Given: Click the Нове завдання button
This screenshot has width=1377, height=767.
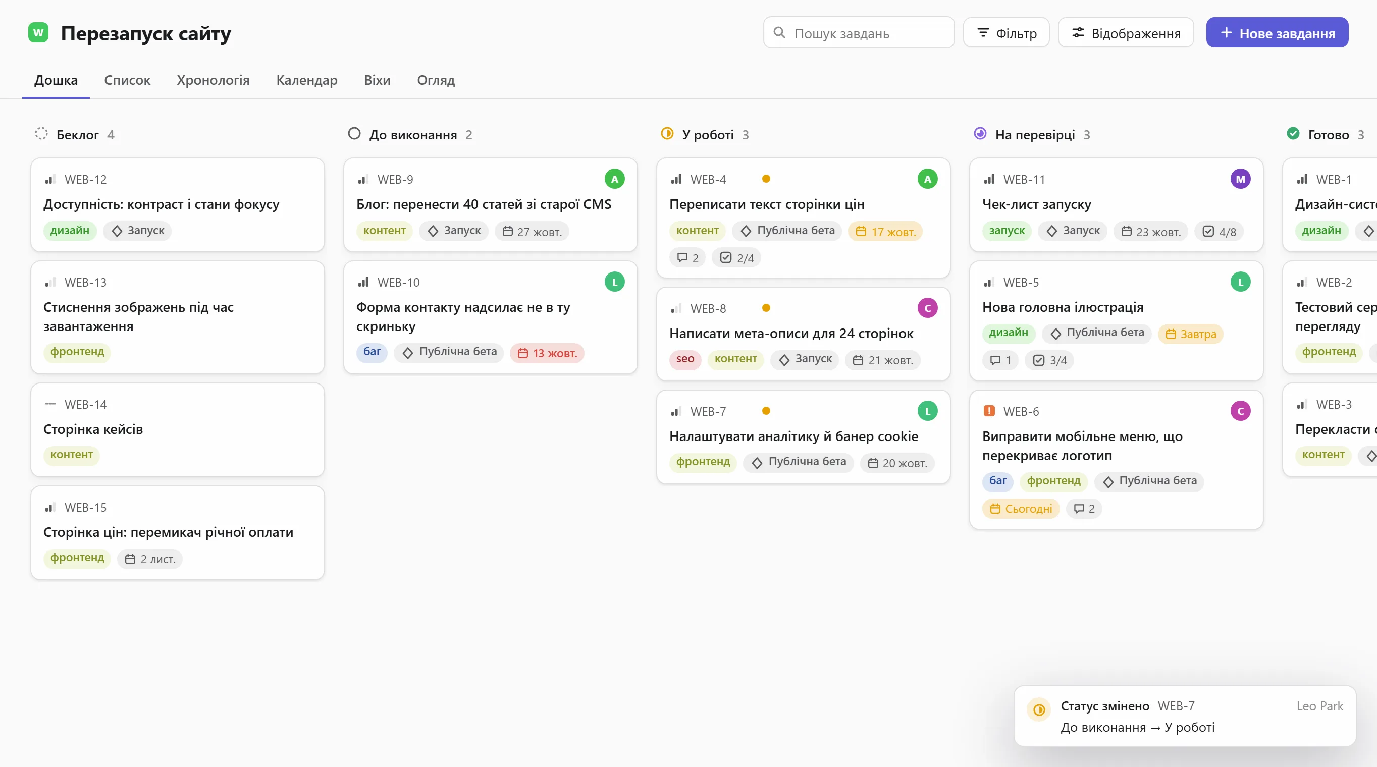Looking at the screenshot, I should 1277,33.
